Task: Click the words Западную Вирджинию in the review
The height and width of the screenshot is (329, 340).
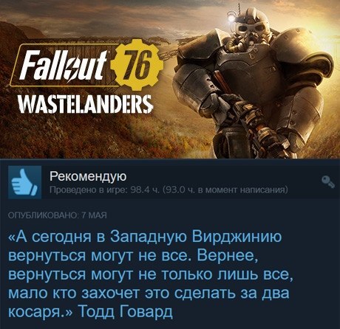Action: coord(195,238)
